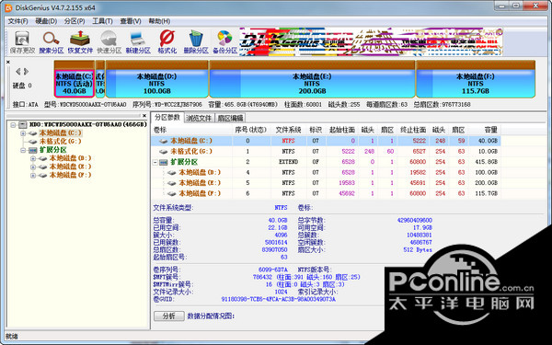This screenshot has width=552, height=345.
Task: Select the E: 200.0GB partition block
Action: click(312, 79)
